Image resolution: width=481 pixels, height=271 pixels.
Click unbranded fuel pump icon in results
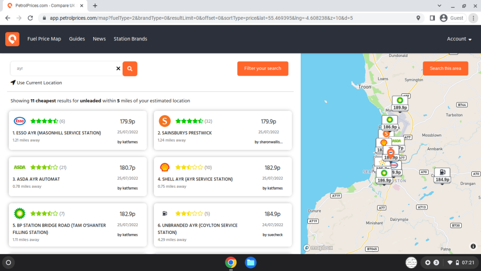coord(165,213)
